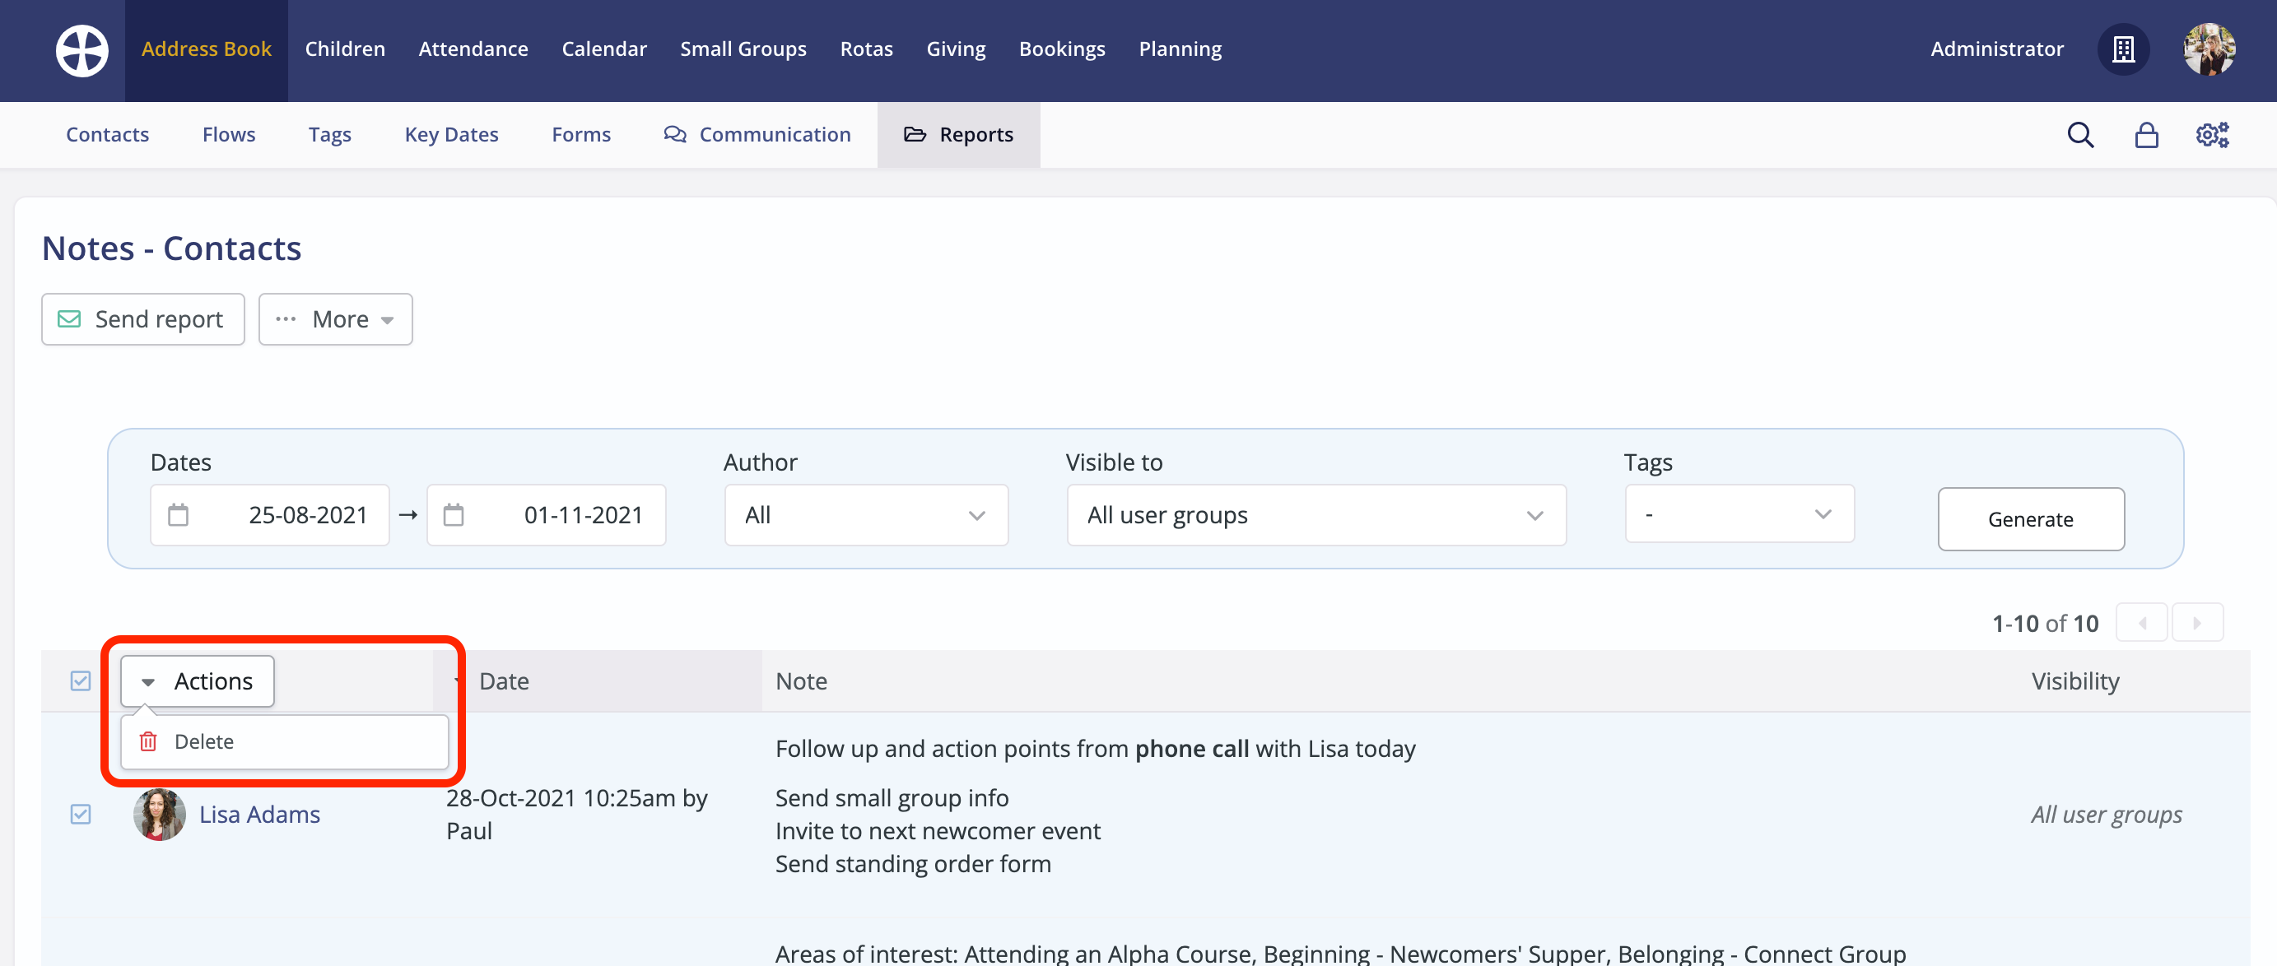The image size is (2277, 966).
Task: Open the Key Dates tab
Action: click(x=451, y=135)
